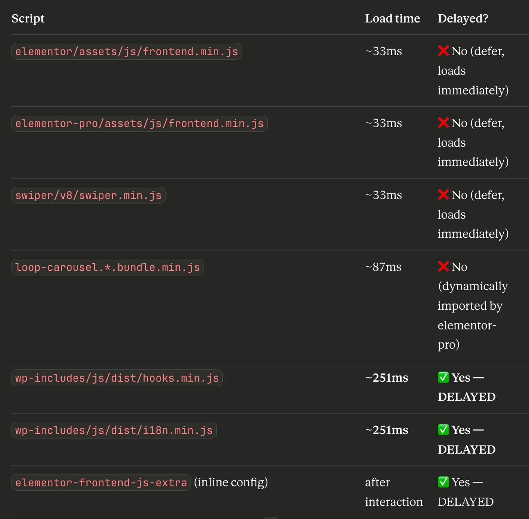The height and width of the screenshot is (519, 529).
Task: Click the green checkmark in hooks.min.js row
Action: (x=444, y=378)
